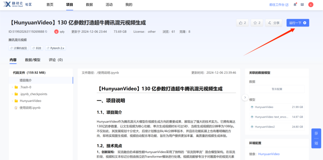The height and width of the screenshot is (160, 323).
Task: Open the HunyuanVideo-text_enco 14.97 GB model entry
Action: click(277, 117)
